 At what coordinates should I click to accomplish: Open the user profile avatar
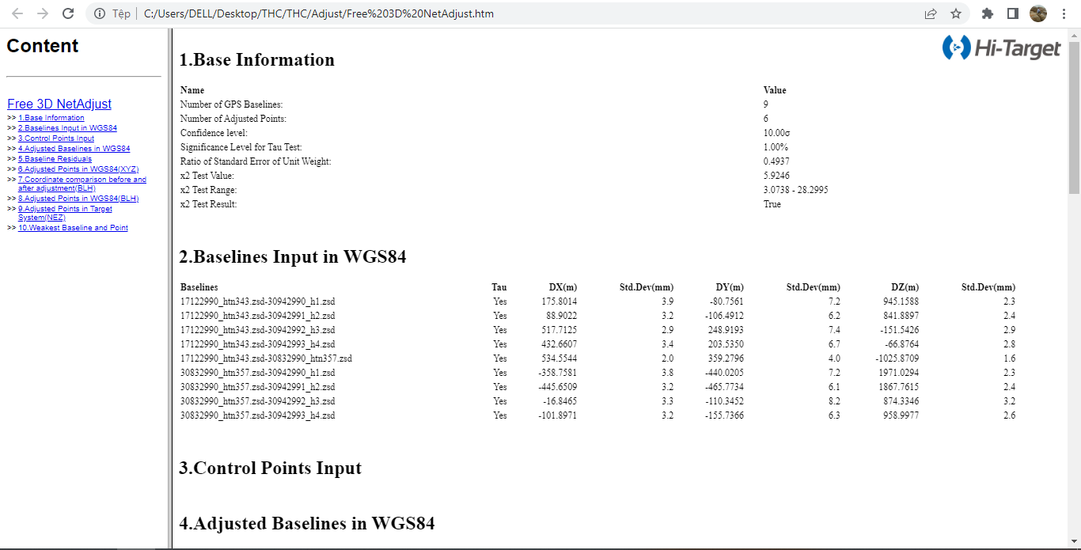tap(1038, 13)
